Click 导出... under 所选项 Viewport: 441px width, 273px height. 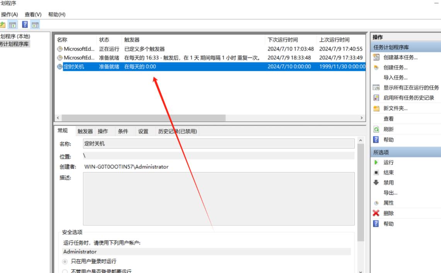point(390,193)
